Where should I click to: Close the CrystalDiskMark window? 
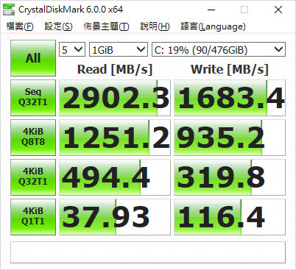(278, 10)
